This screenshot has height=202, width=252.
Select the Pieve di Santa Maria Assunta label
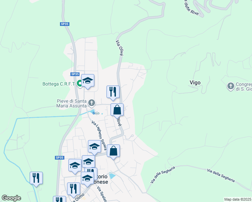[71, 103]
